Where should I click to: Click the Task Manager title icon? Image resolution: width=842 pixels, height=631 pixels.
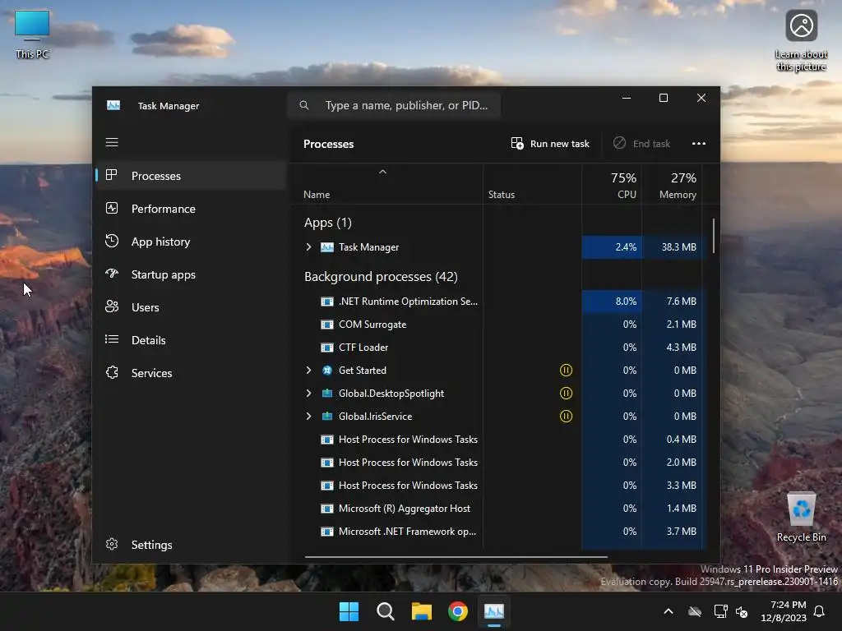click(x=113, y=105)
